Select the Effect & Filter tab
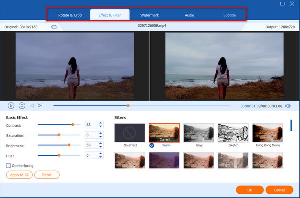300x198 pixels. [110, 15]
